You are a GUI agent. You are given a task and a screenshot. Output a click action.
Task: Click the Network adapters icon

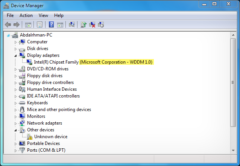pos(22,123)
